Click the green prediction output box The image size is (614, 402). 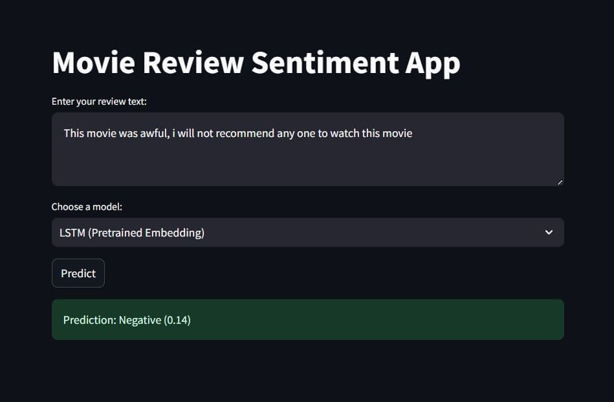pos(307,319)
